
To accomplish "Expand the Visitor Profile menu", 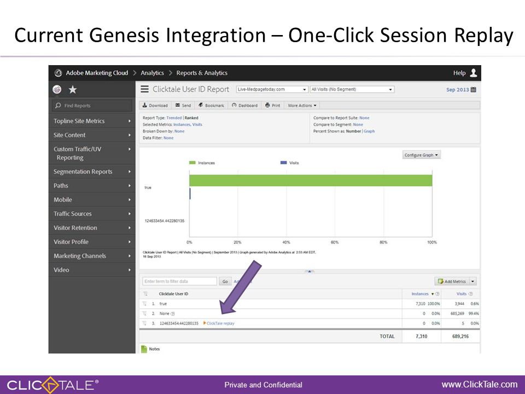I will coord(92,242).
